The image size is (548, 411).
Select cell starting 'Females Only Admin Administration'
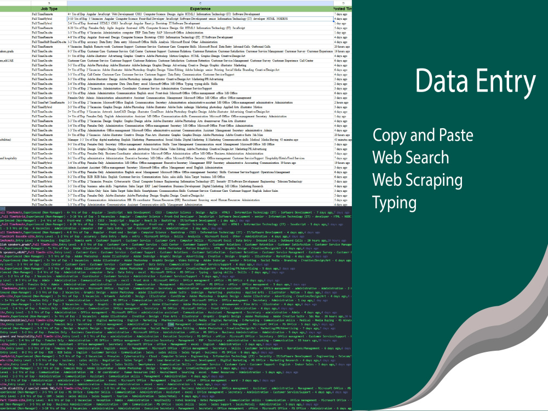(x=200, y=98)
